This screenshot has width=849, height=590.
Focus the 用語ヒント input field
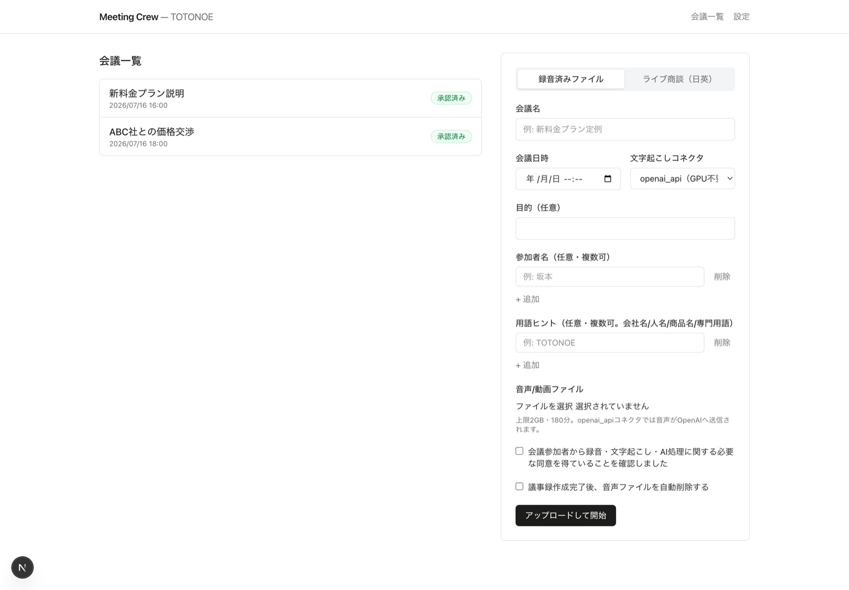[x=610, y=343]
